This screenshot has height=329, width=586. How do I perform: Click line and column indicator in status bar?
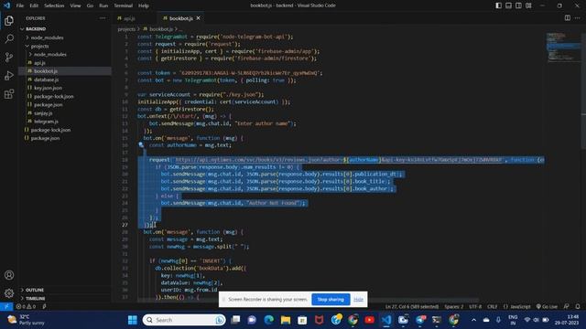[x=412, y=306]
